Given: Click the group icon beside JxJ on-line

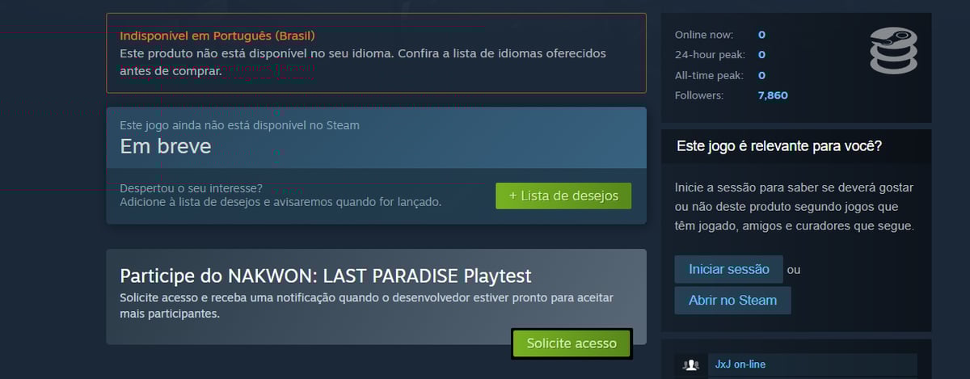Looking at the screenshot, I should click(691, 365).
